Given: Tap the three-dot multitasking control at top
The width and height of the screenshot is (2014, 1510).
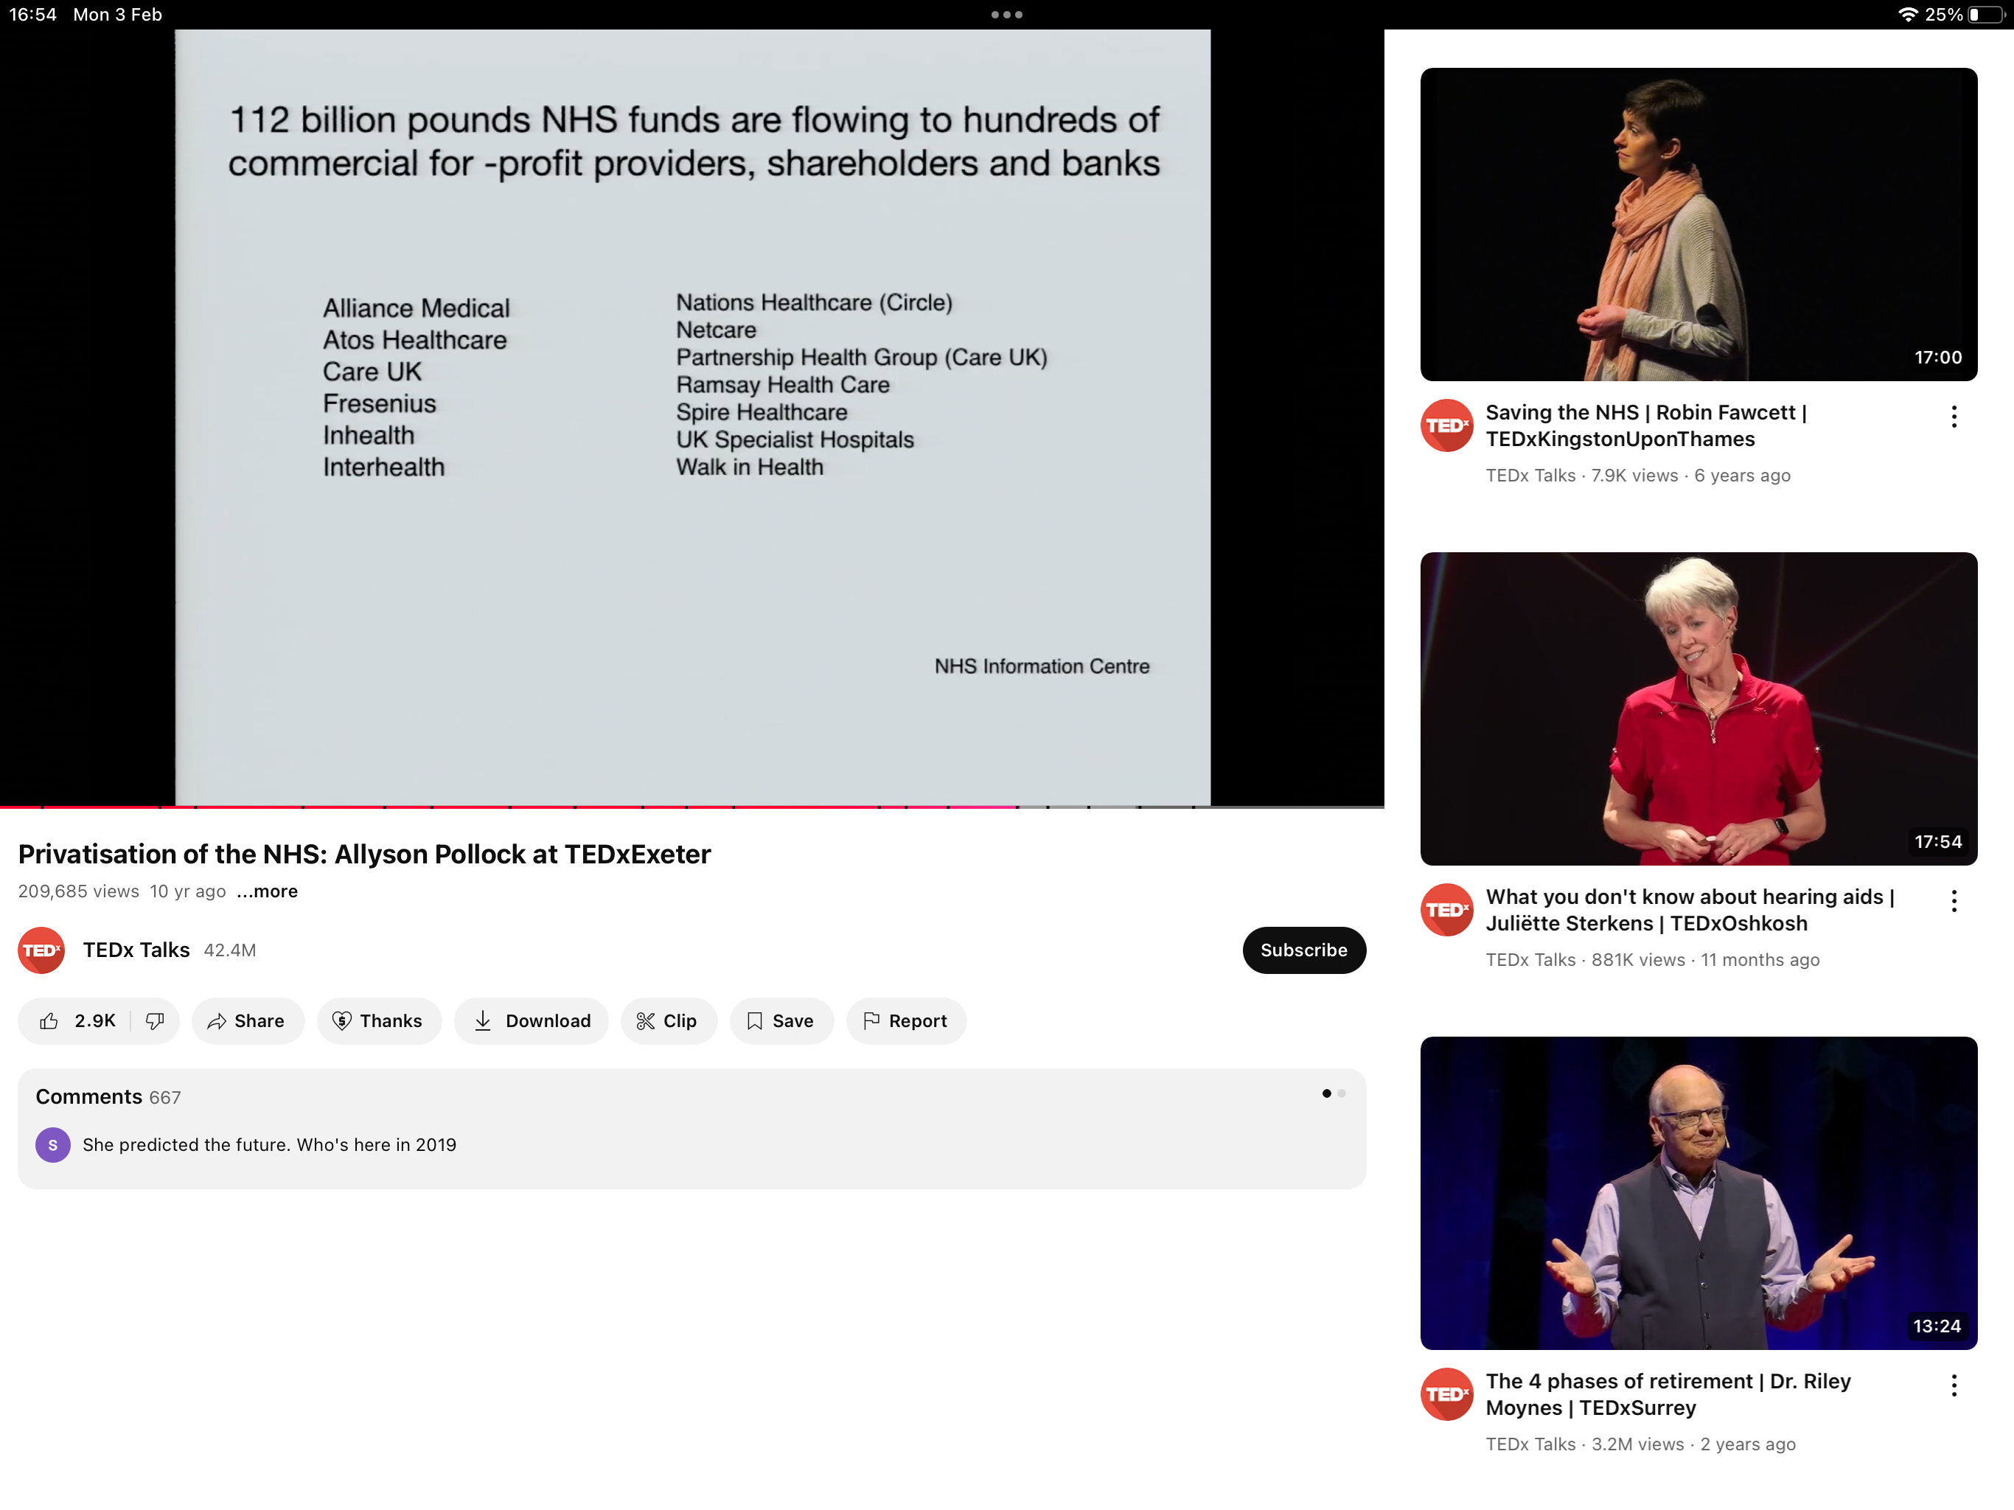Looking at the screenshot, I should coord(1006,15).
